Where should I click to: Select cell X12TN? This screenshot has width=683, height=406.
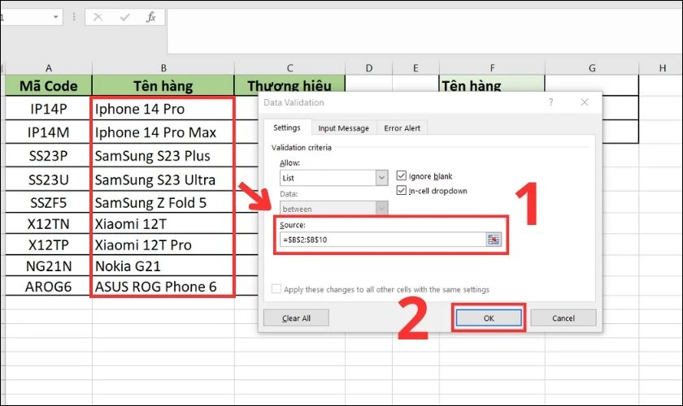(x=48, y=223)
